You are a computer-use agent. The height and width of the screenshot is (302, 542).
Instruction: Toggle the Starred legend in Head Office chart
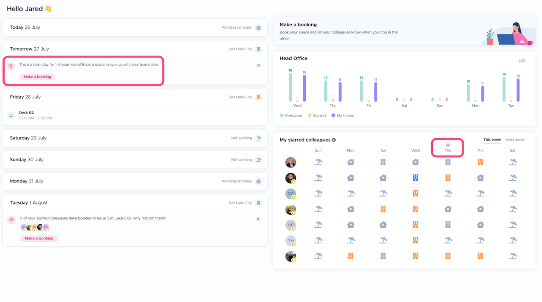[317, 115]
